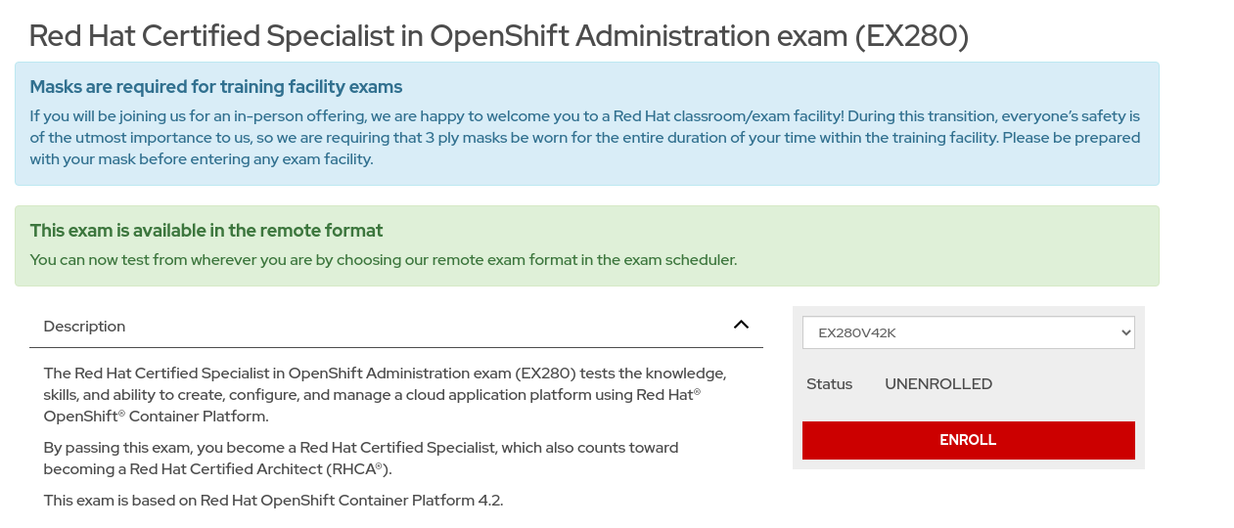Click the UNENROLLED status value
Viewport: 1234px width, 528px height.
pyautogui.click(x=938, y=384)
